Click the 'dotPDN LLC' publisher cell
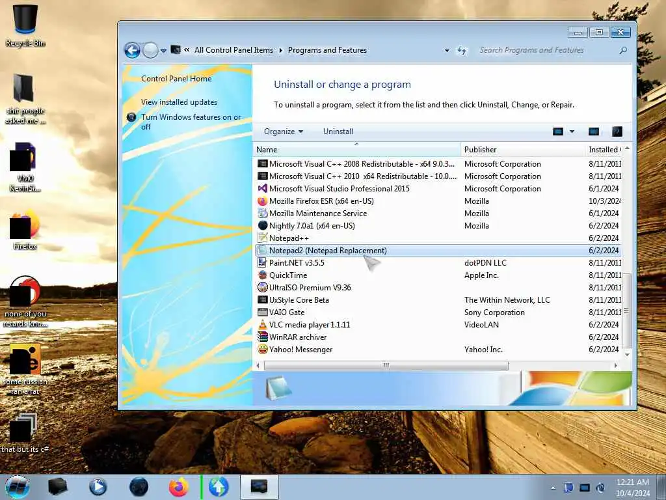666x500 pixels. point(485,263)
